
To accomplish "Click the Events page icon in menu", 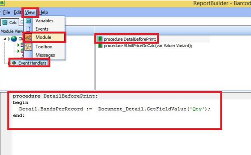I will click(x=28, y=29).
